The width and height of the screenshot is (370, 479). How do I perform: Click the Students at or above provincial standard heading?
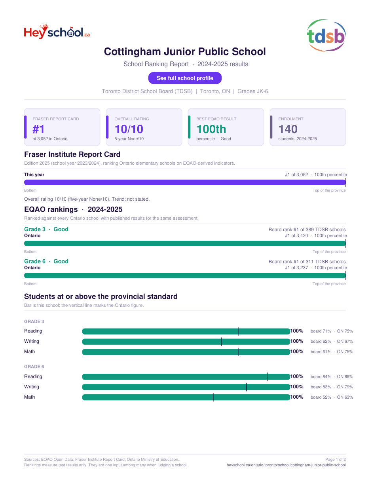point(101,297)
